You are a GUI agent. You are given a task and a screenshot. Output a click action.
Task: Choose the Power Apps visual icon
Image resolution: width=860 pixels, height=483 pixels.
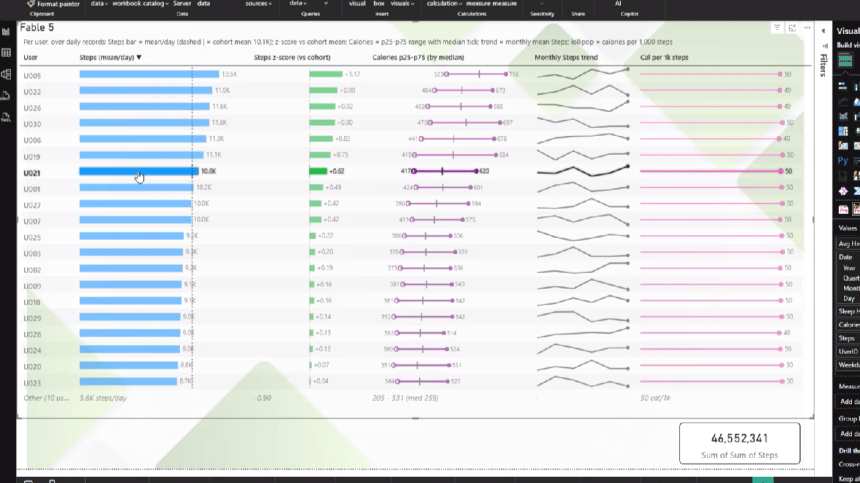point(843,191)
